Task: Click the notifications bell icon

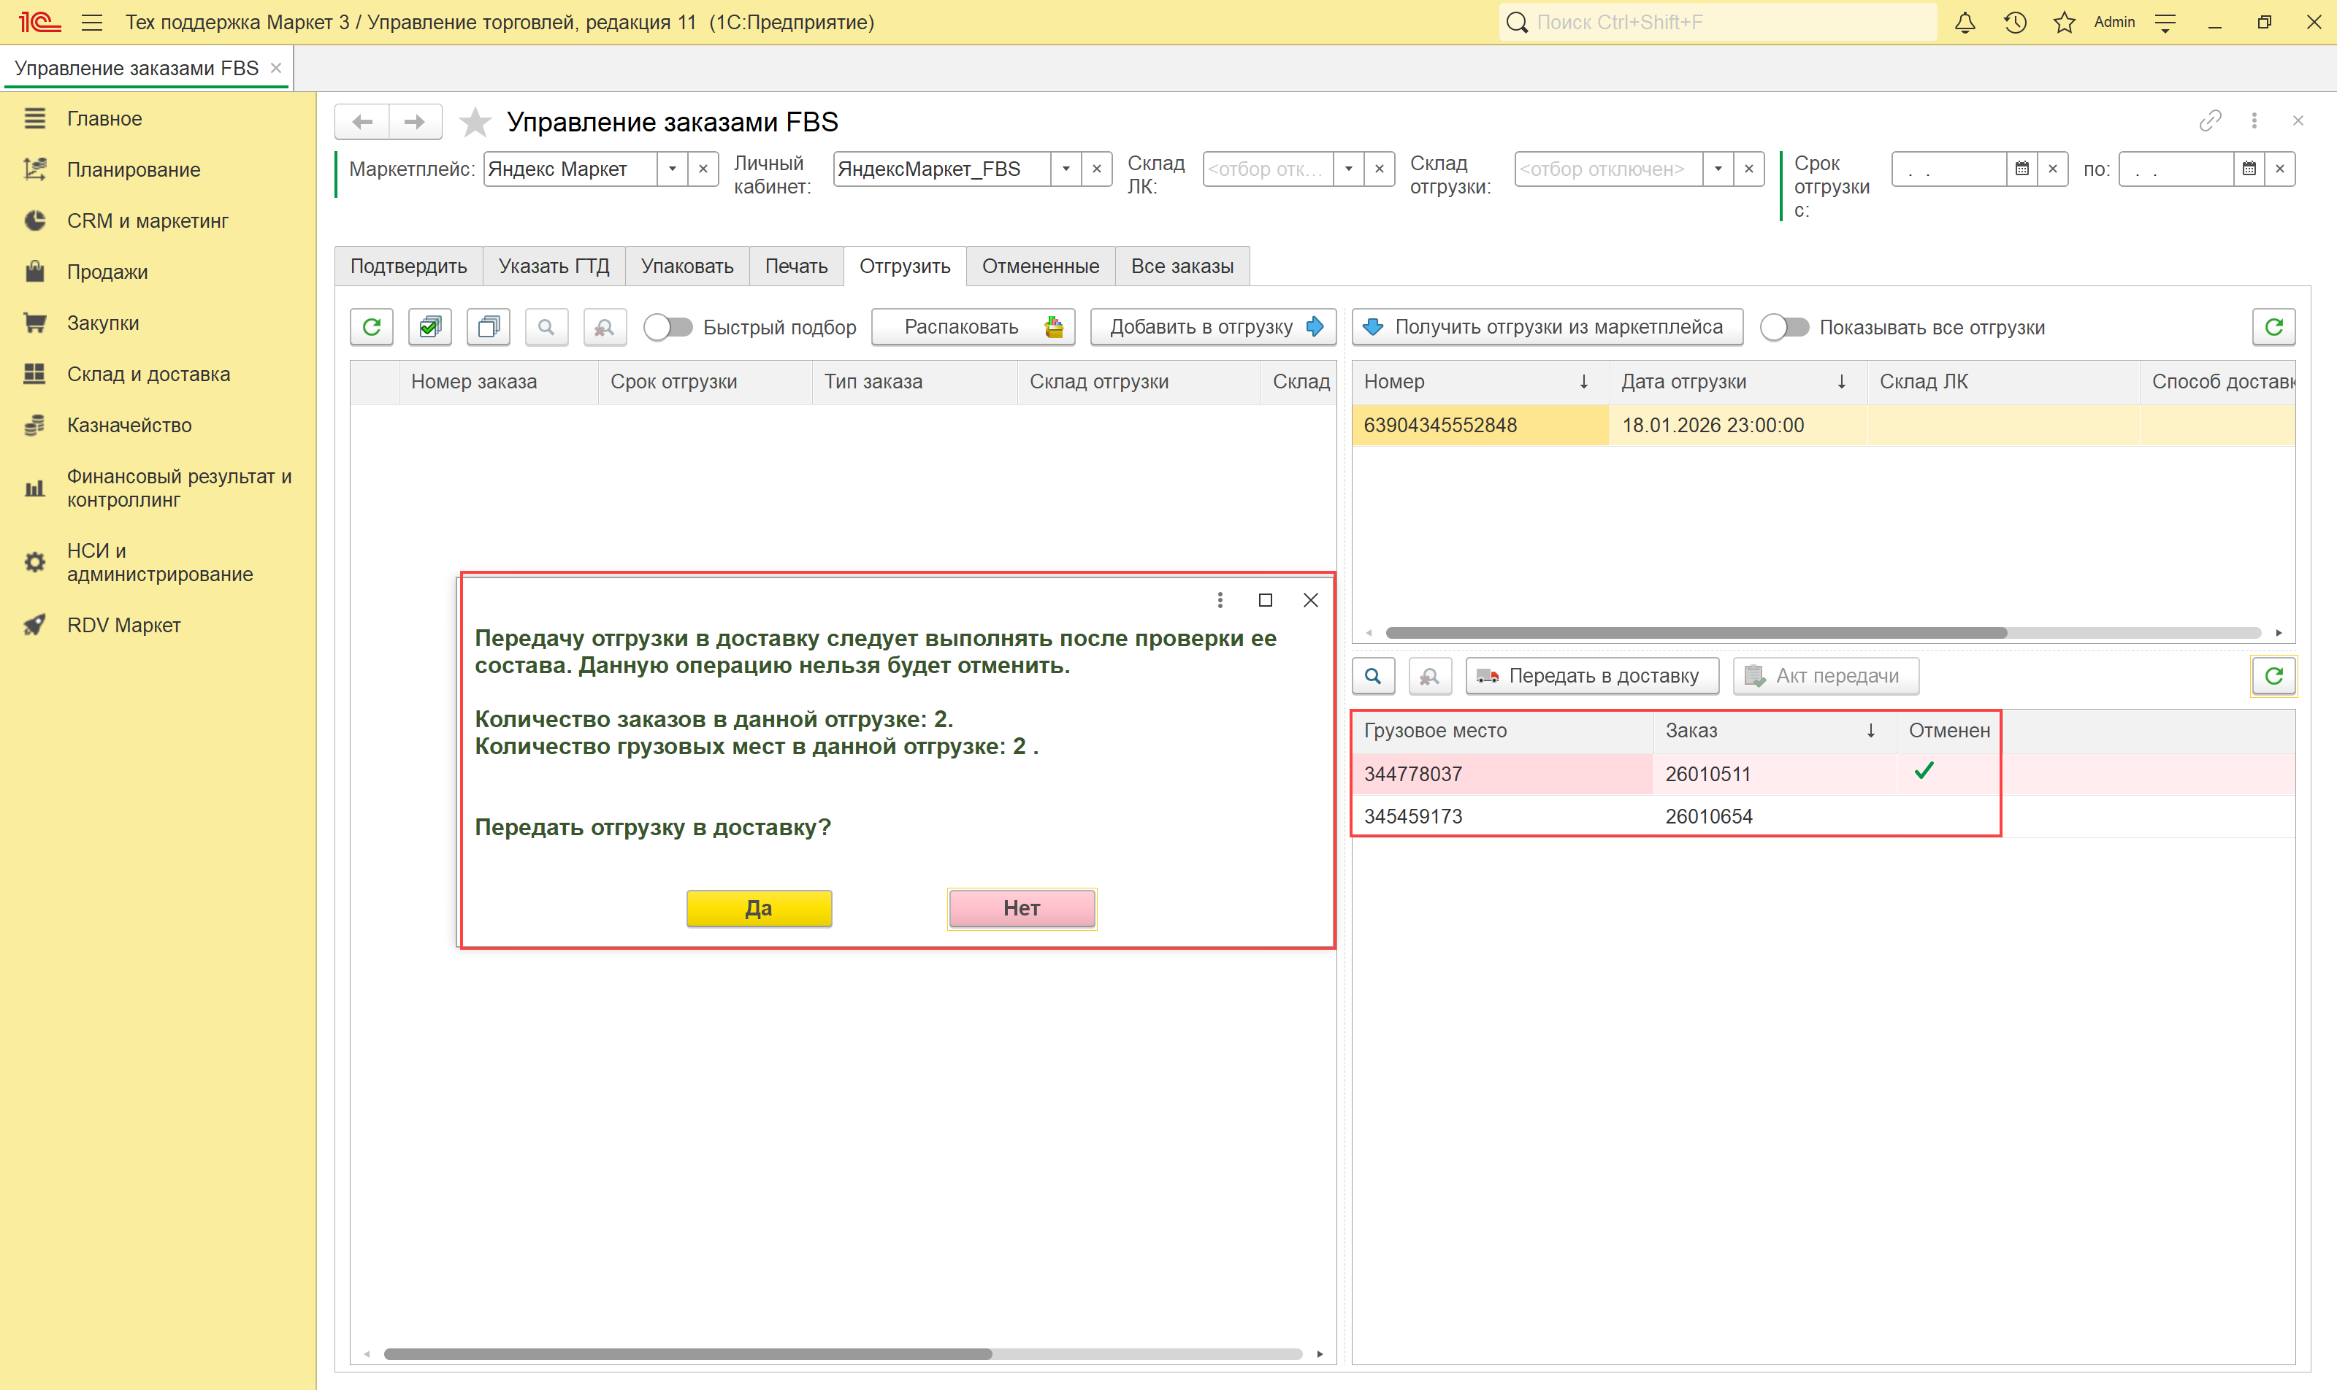Action: [x=1964, y=23]
